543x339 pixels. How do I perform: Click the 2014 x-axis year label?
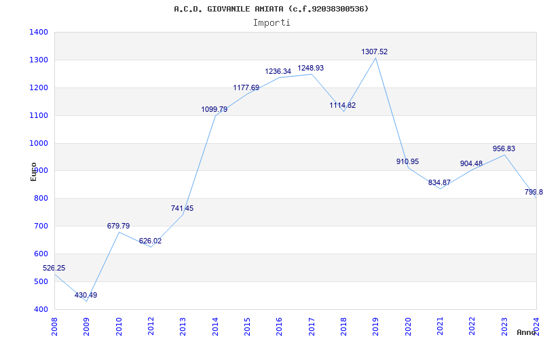tap(215, 327)
